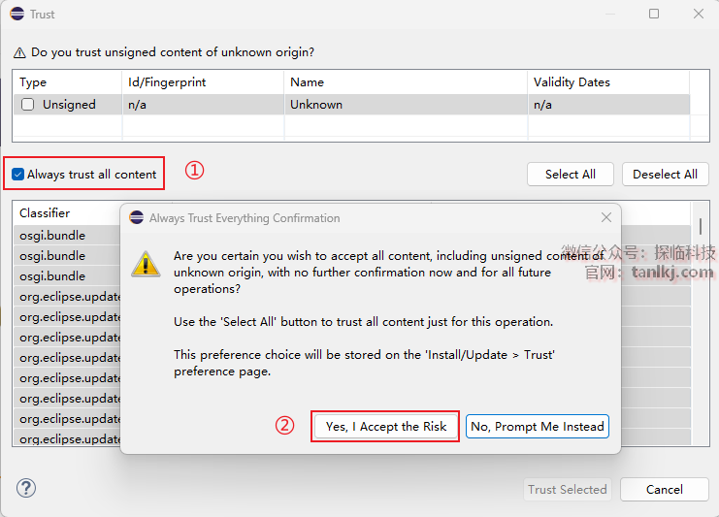Click the classifier list vertical scrollbar
This screenshot has height=517, width=719.
pyautogui.click(x=700, y=227)
